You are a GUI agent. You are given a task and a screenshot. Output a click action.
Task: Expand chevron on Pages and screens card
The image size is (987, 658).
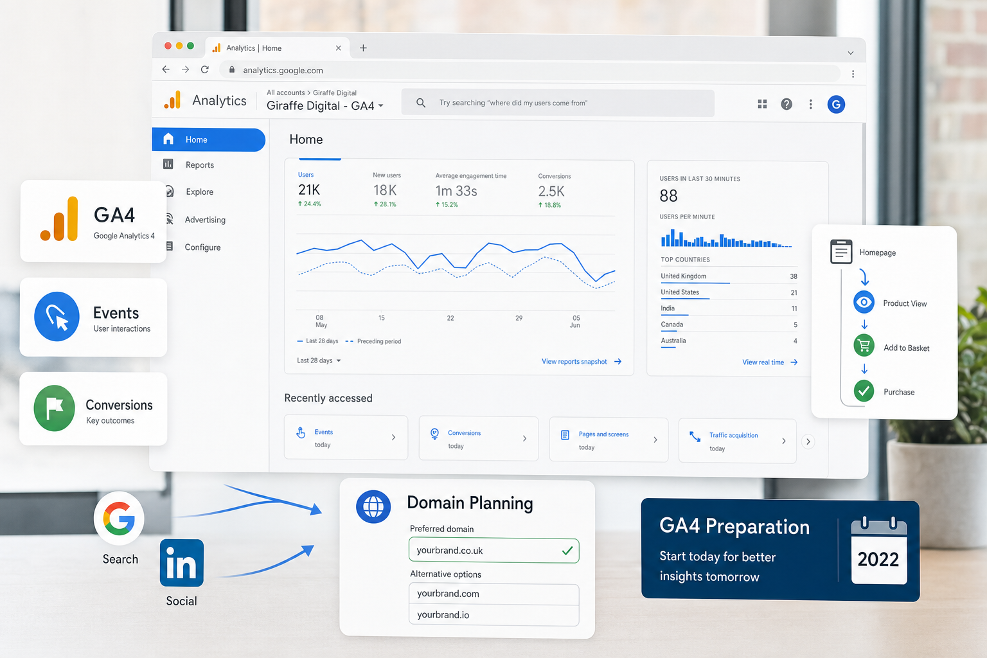[x=655, y=440]
